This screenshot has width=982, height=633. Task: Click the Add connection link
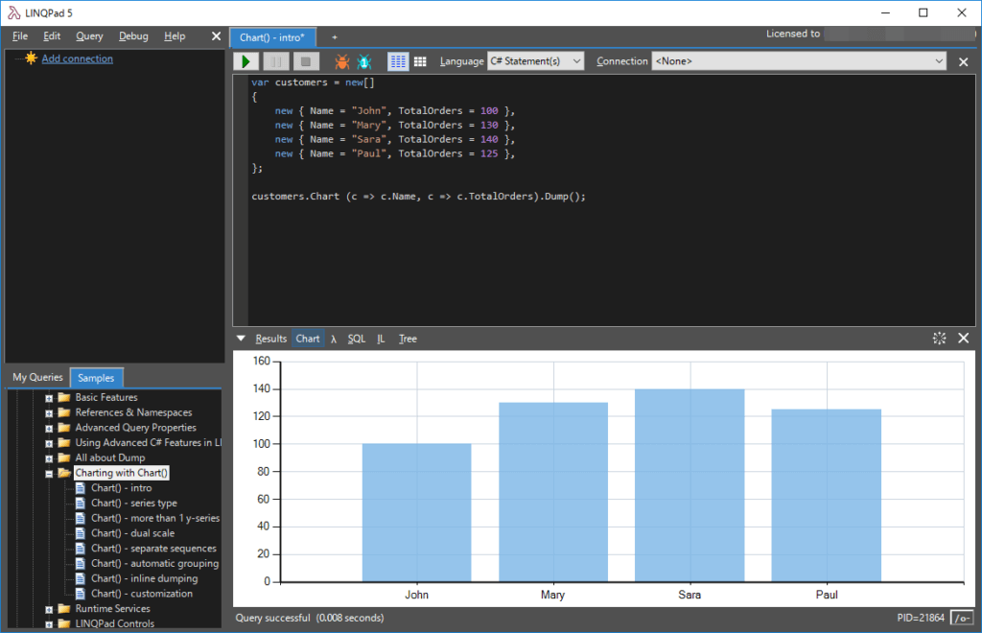pyautogui.click(x=77, y=59)
